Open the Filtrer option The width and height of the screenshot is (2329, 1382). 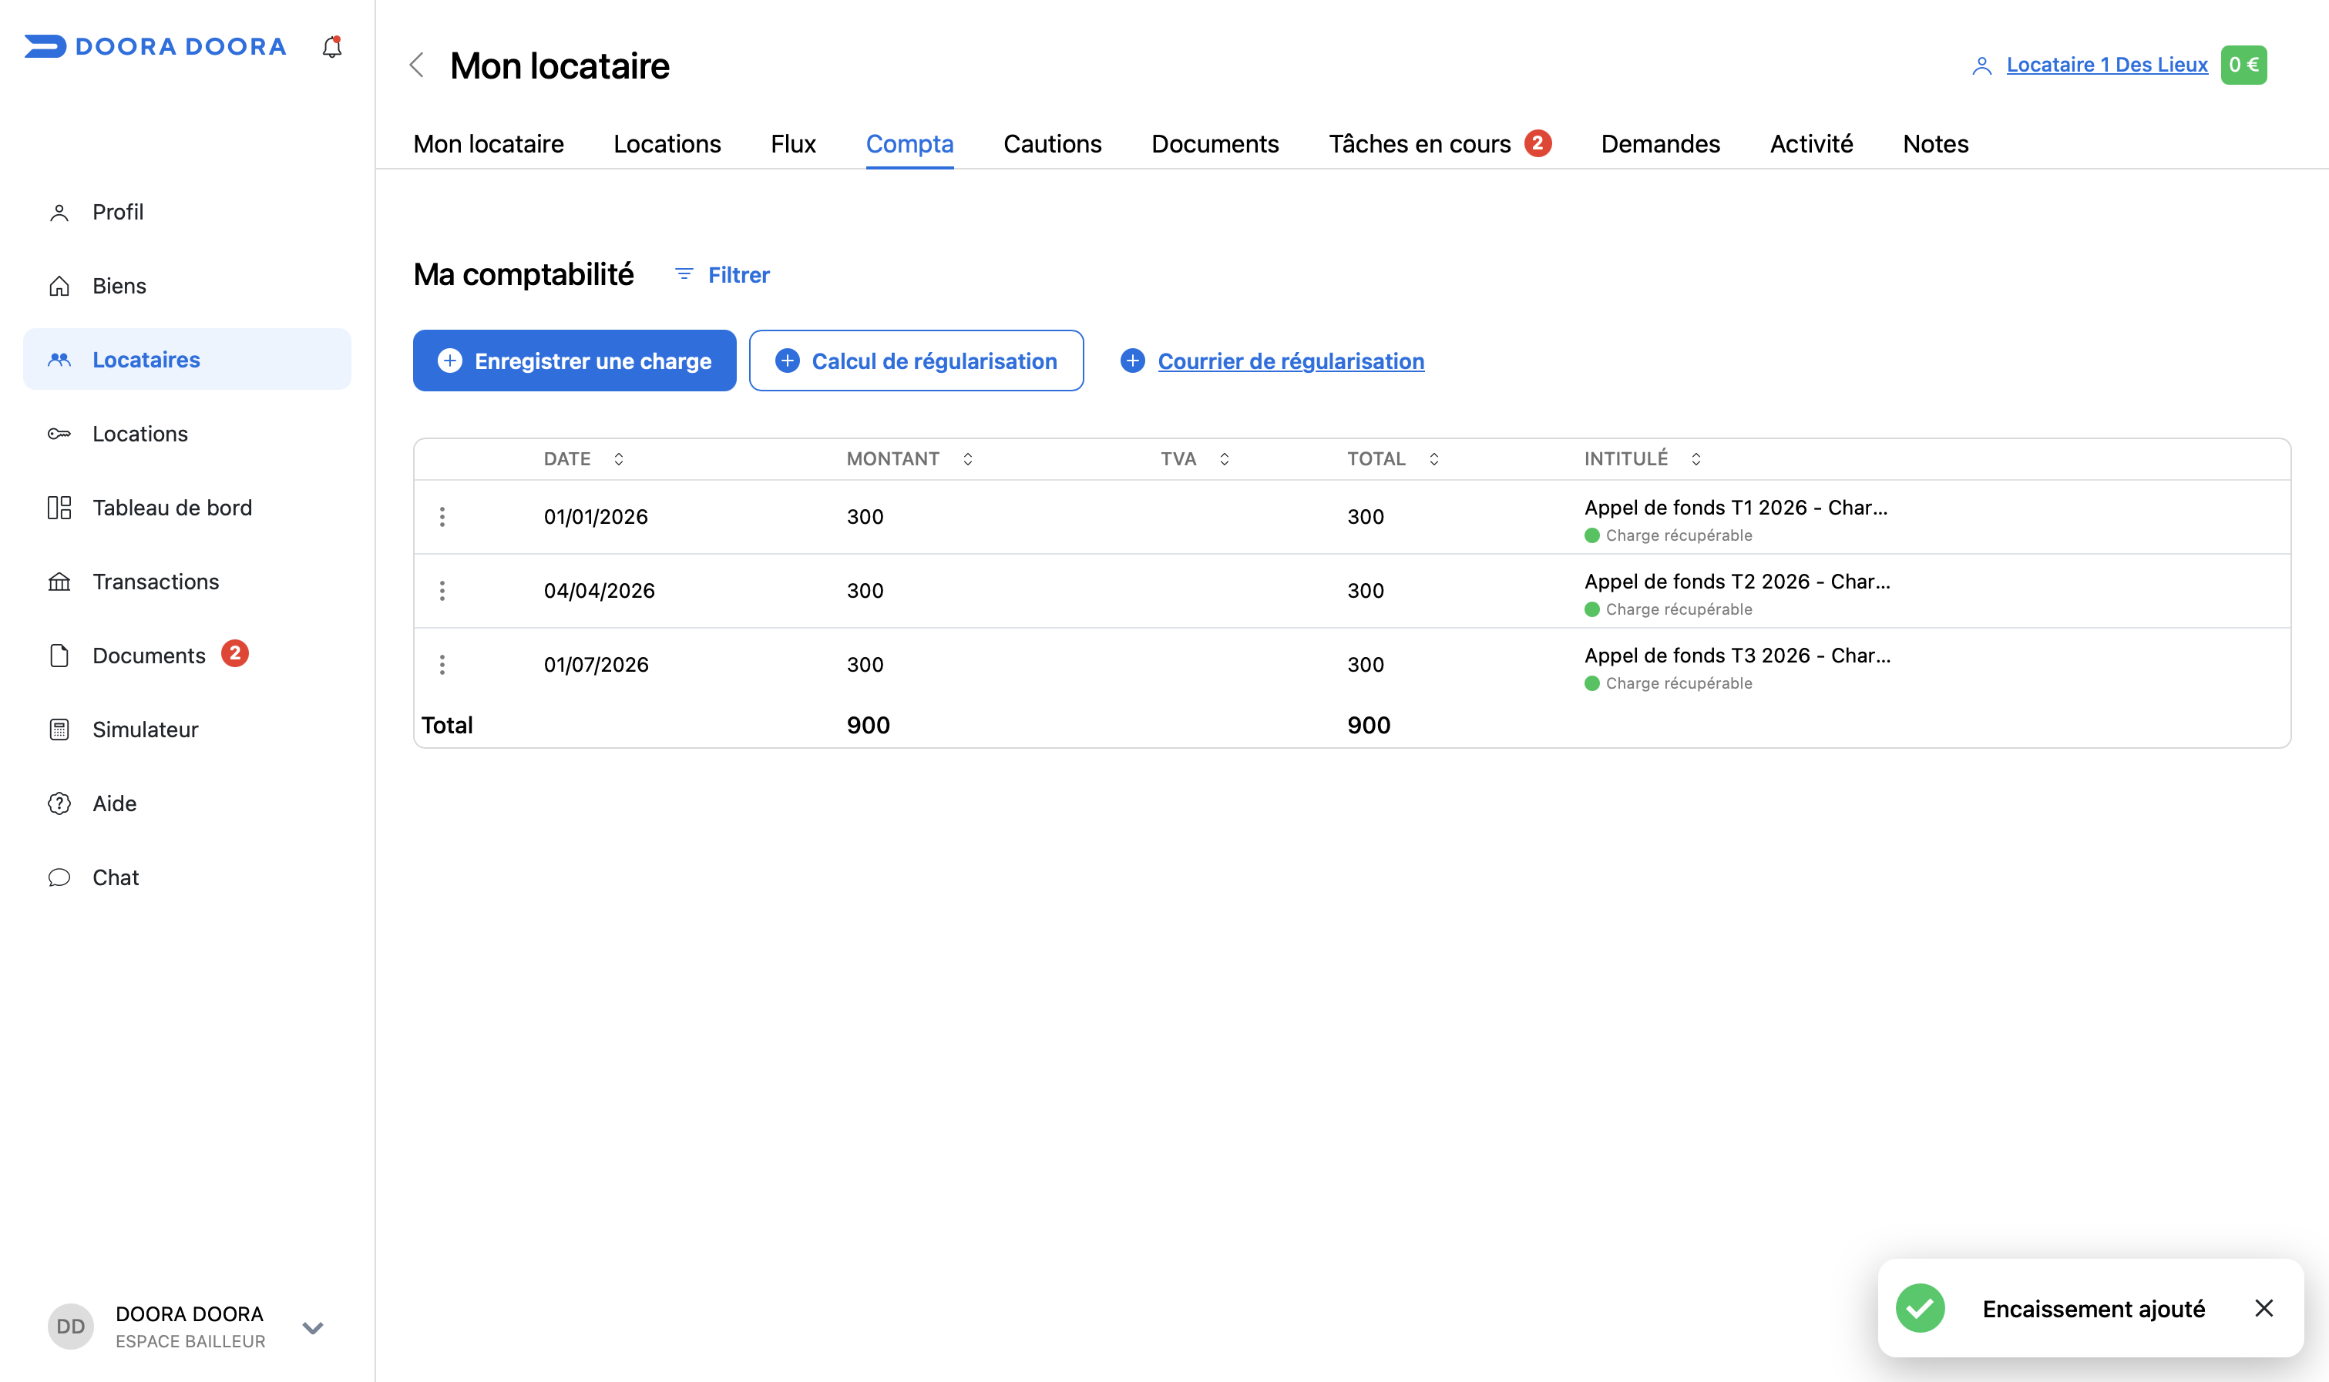pos(722,275)
